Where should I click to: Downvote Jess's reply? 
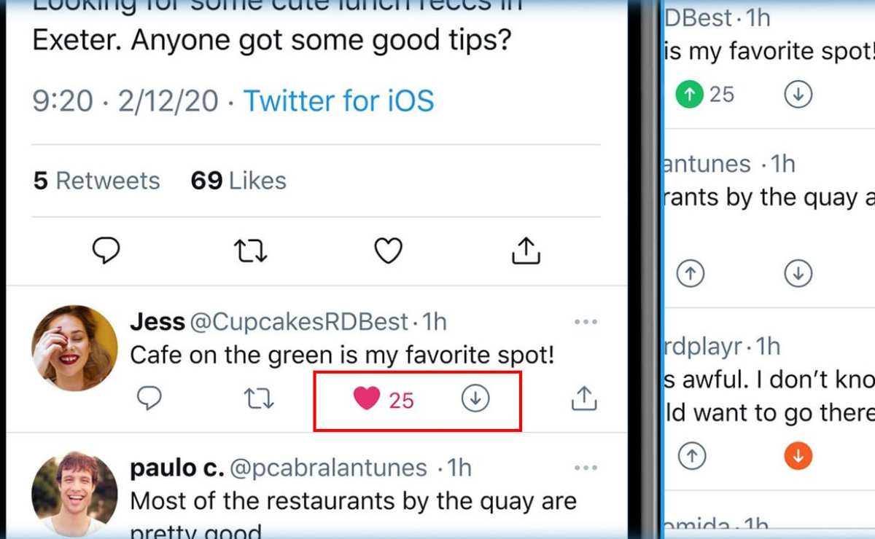(475, 398)
